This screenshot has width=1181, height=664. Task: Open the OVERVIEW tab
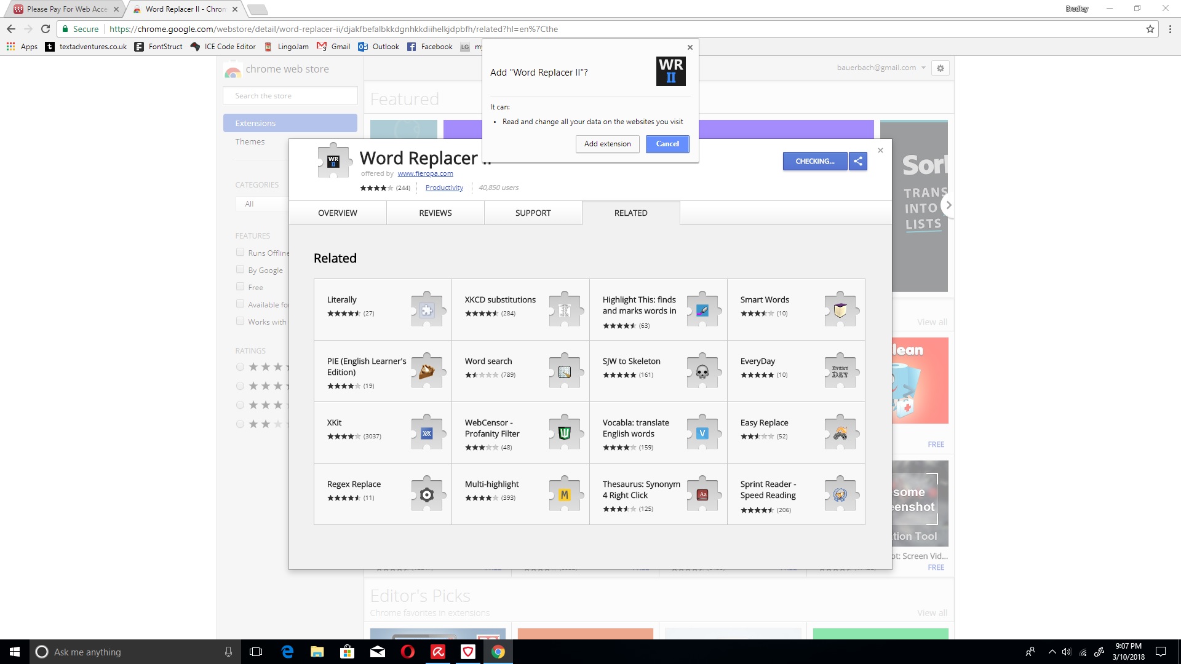(x=337, y=213)
